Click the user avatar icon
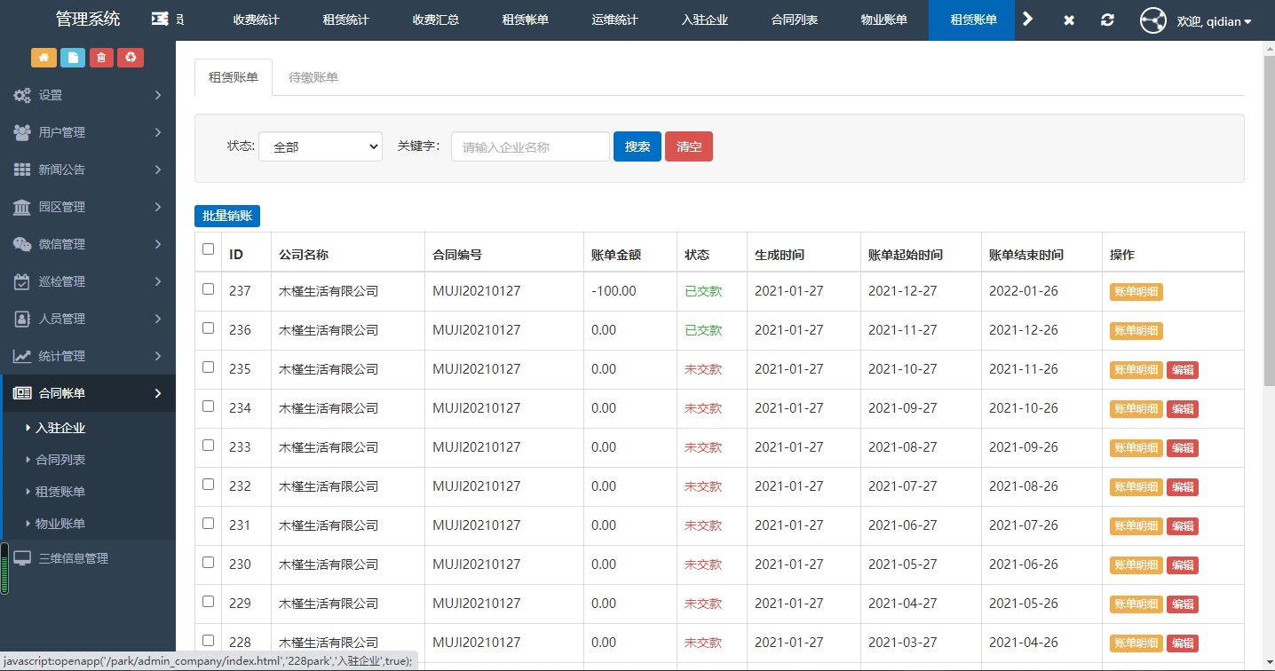 point(1153,20)
